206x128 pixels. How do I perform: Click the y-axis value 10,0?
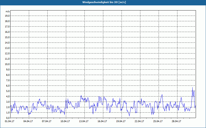(x=7, y=64)
